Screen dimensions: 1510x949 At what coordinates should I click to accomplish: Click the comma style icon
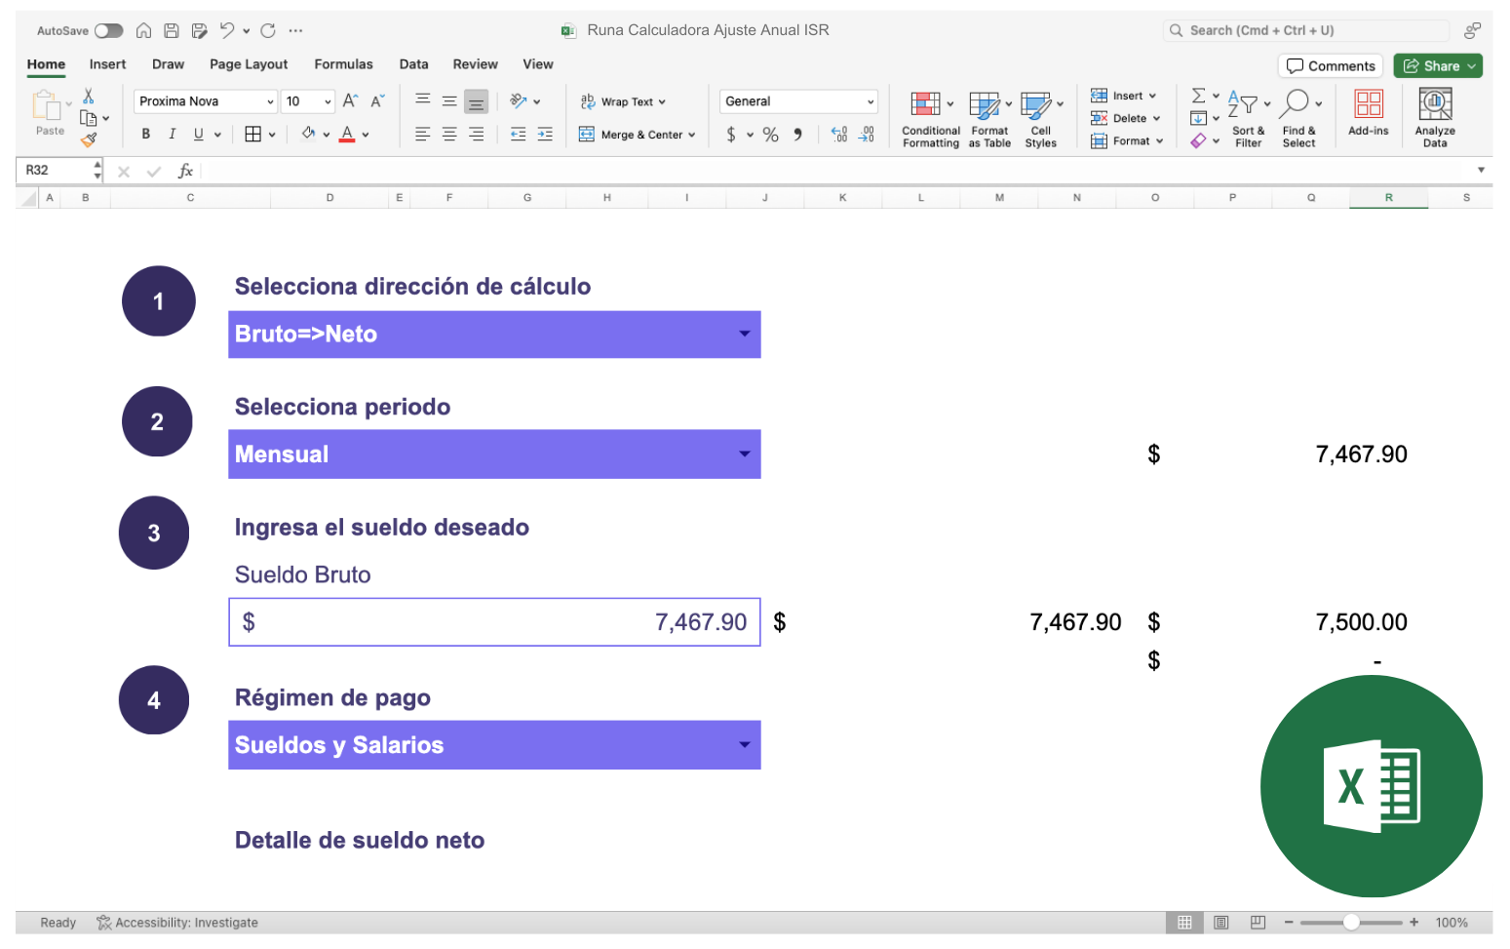tap(797, 135)
